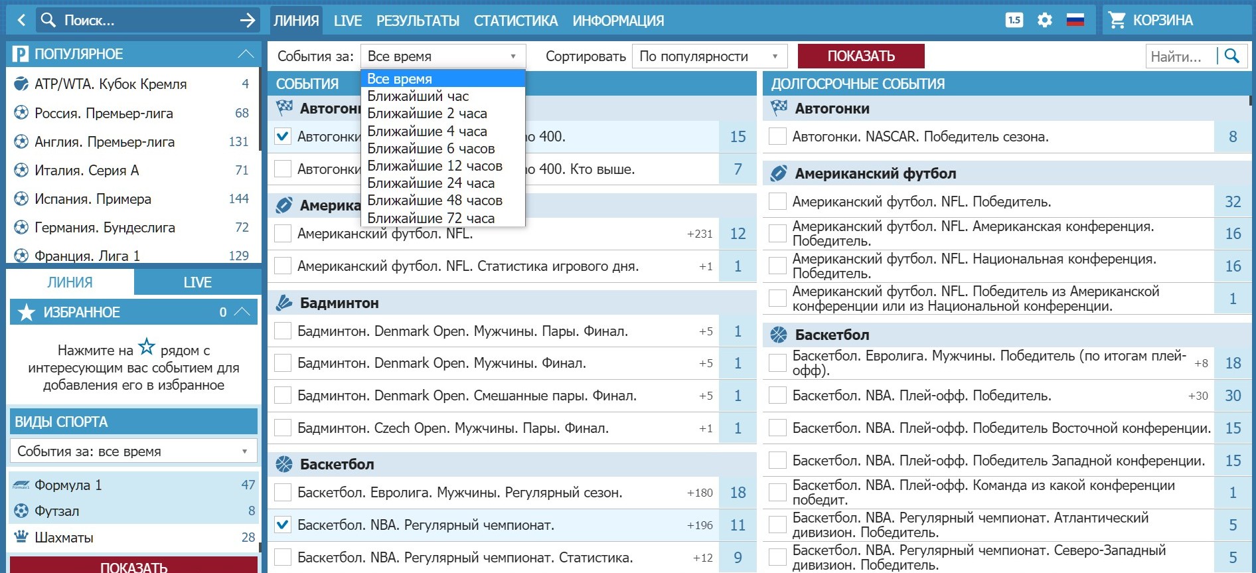The width and height of the screenshot is (1256, 573).
Task: Click the American football icon in long-term events
Action: [x=779, y=173]
